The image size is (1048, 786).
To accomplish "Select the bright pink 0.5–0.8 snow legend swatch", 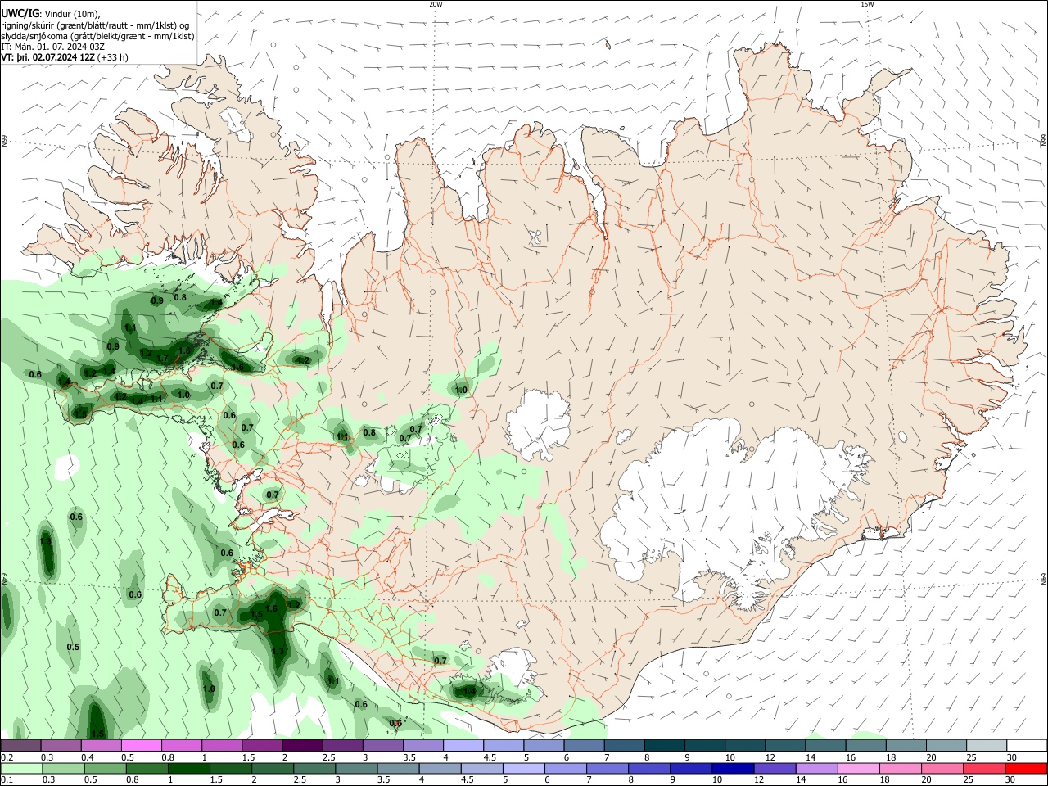I will point(141,746).
